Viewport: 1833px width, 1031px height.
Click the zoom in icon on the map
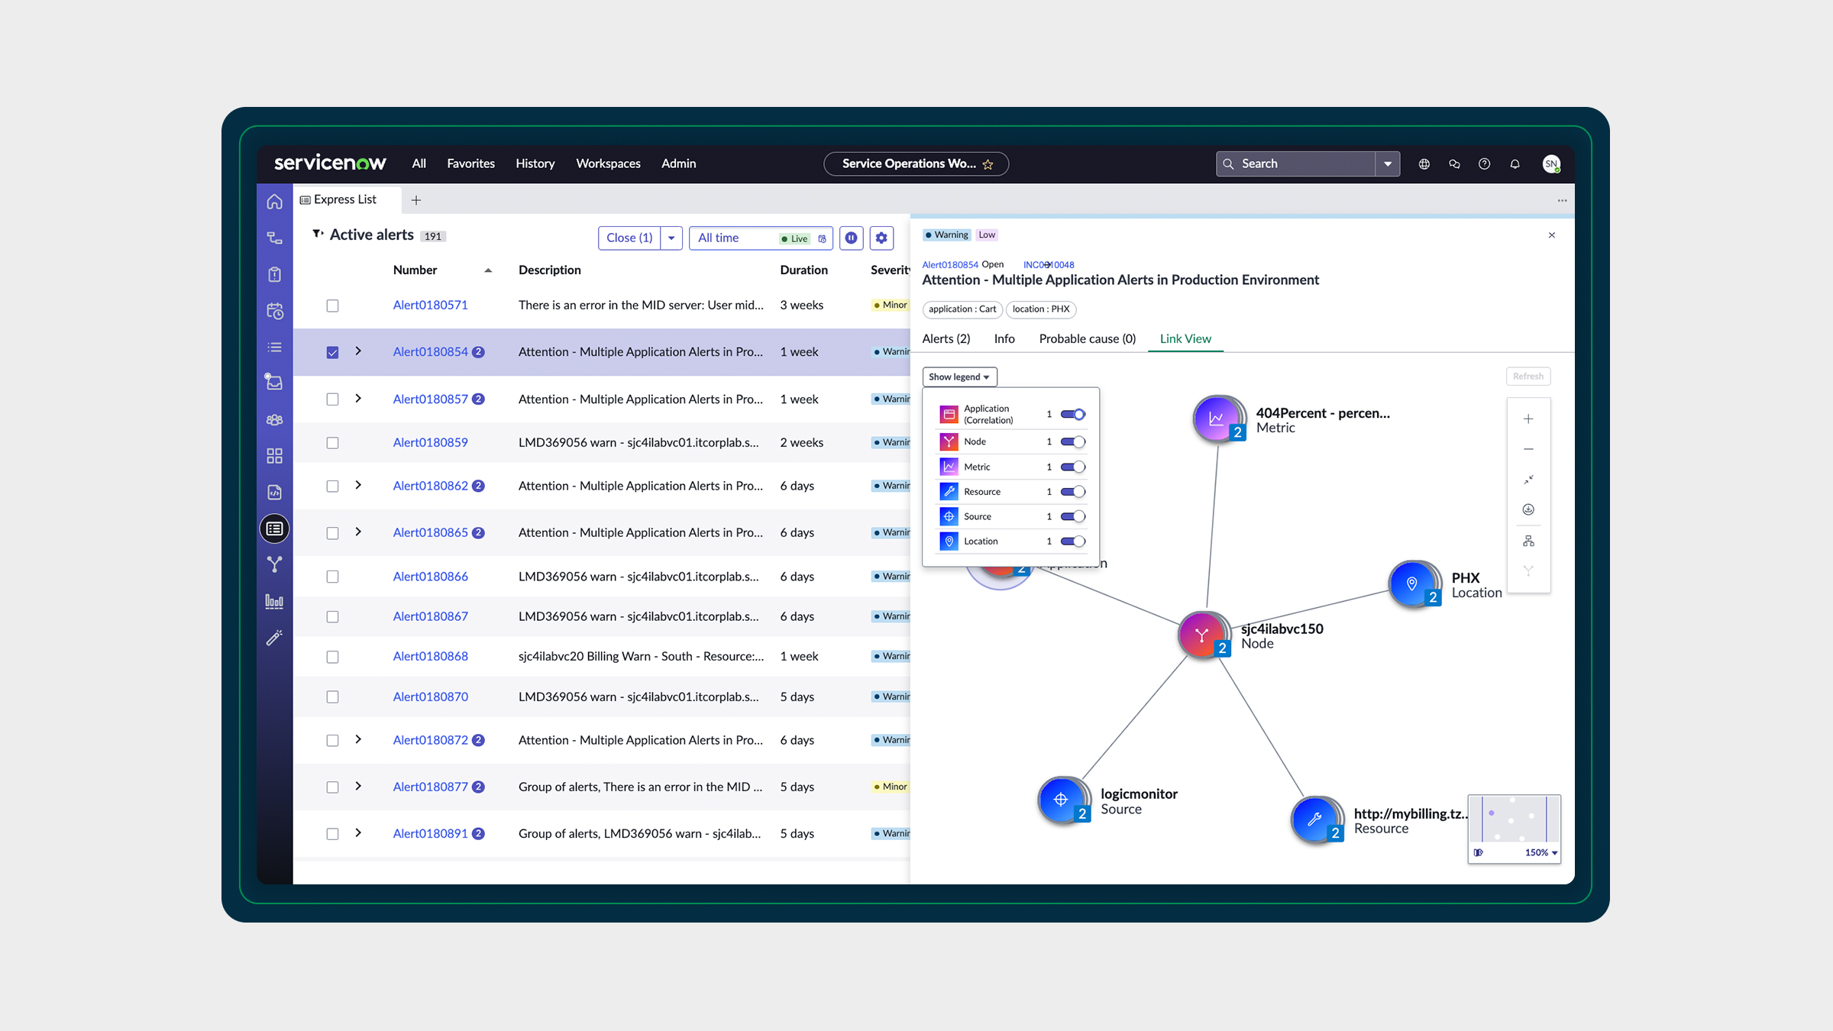[1528, 419]
